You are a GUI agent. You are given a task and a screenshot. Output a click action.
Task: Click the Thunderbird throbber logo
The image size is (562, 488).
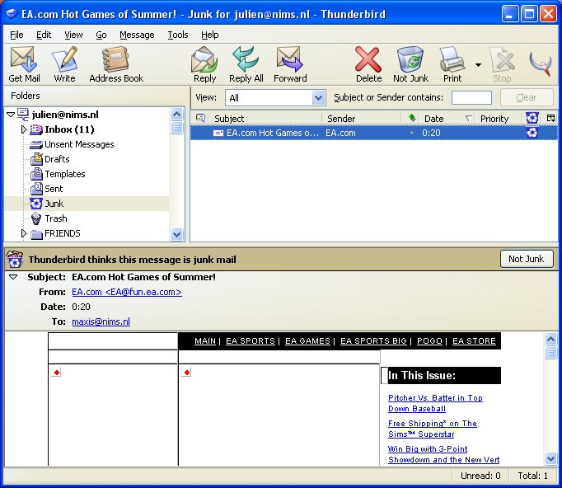point(541,63)
